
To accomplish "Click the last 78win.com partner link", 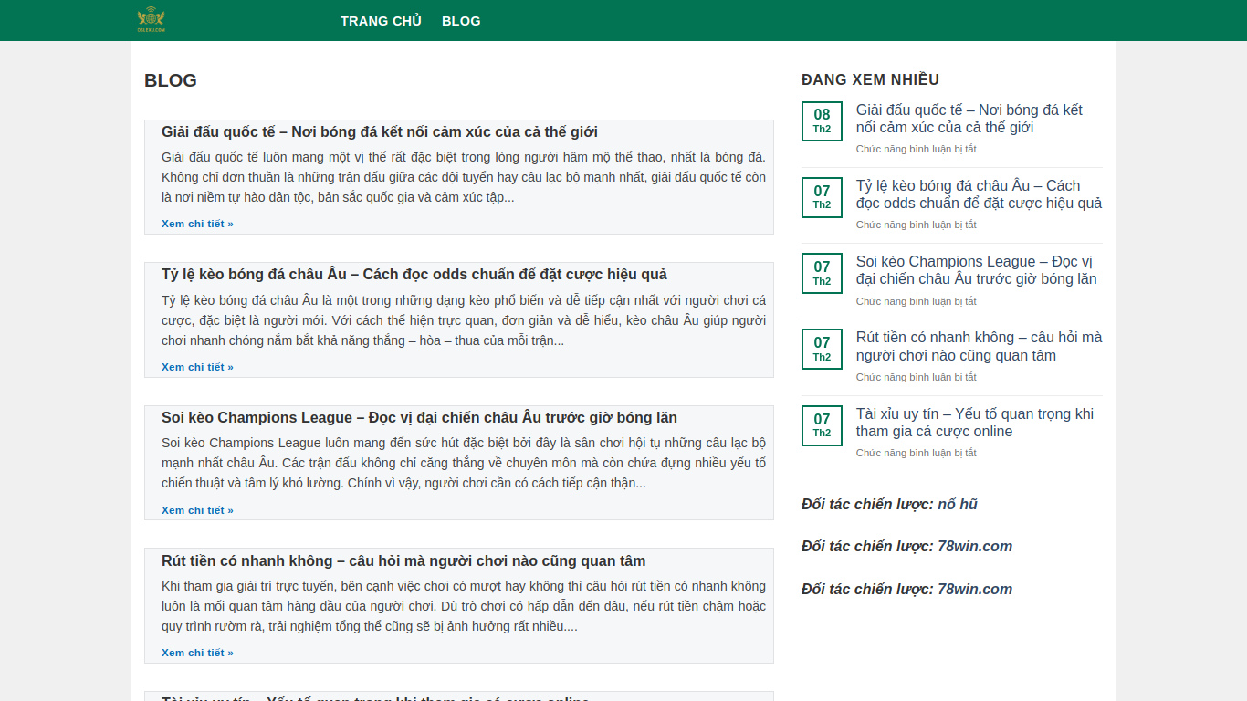I will pyautogui.click(x=975, y=589).
